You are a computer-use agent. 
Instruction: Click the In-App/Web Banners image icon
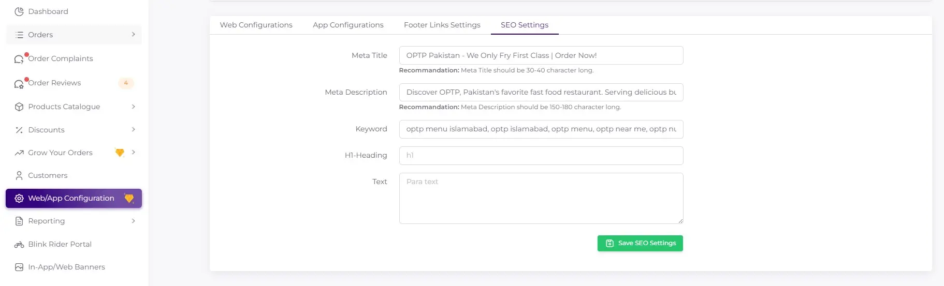pyautogui.click(x=19, y=267)
